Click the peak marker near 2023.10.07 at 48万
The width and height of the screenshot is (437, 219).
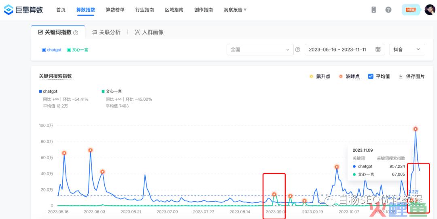pyautogui.click(x=337, y=167)
